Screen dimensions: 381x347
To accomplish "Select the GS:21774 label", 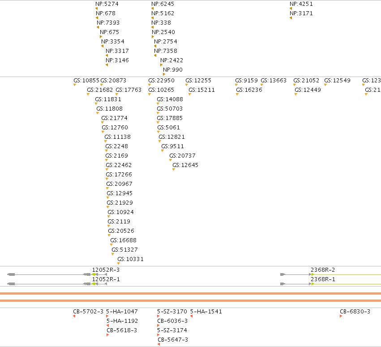I will (x=114, y=118).
